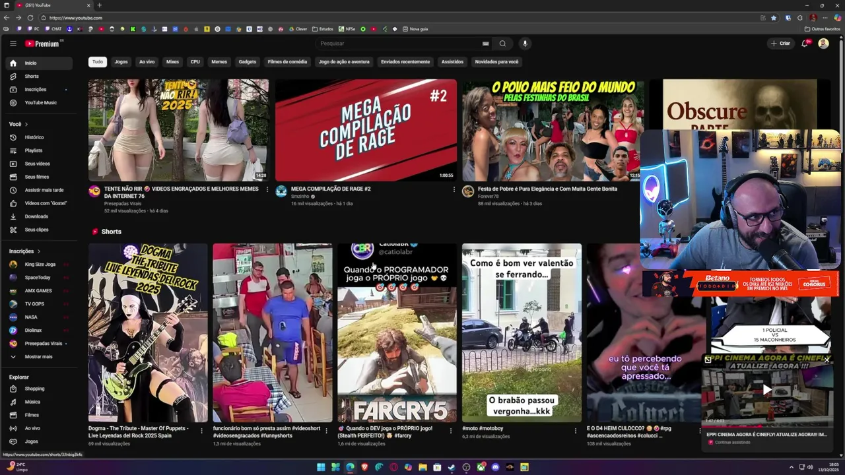Open Windows Start button on taskbar
The height and width of the screenshot is (475, 845).
(x=321, y=467)
